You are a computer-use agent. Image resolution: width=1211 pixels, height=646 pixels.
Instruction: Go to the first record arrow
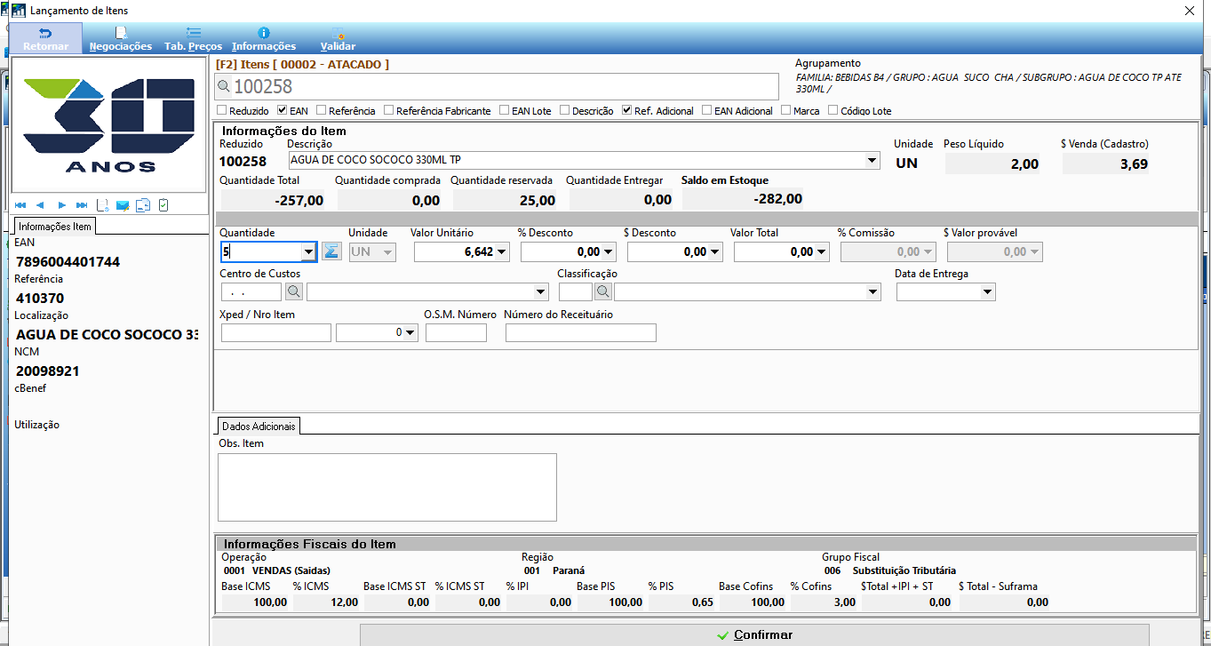click(20, 205)
